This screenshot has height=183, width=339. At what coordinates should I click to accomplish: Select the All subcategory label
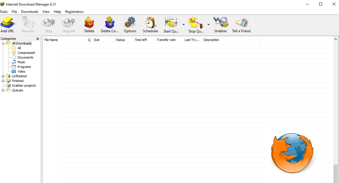tap(19, 48)
